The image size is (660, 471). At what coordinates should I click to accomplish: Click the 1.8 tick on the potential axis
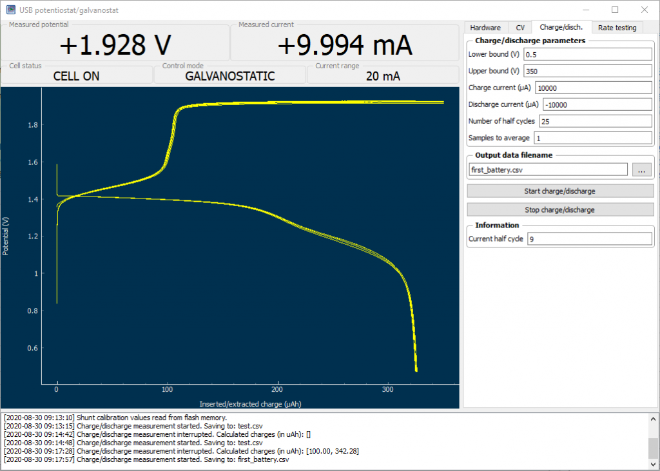[33, 125]
